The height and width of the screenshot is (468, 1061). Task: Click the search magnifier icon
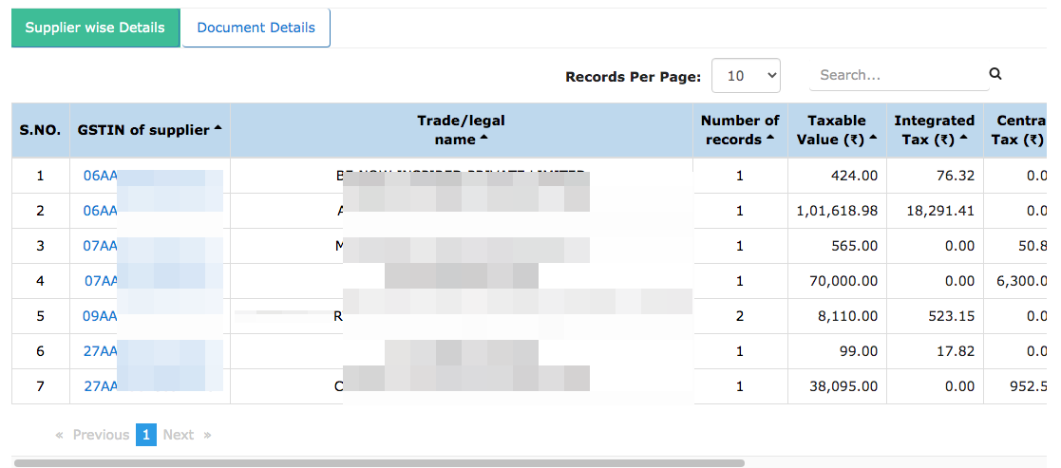995,74
